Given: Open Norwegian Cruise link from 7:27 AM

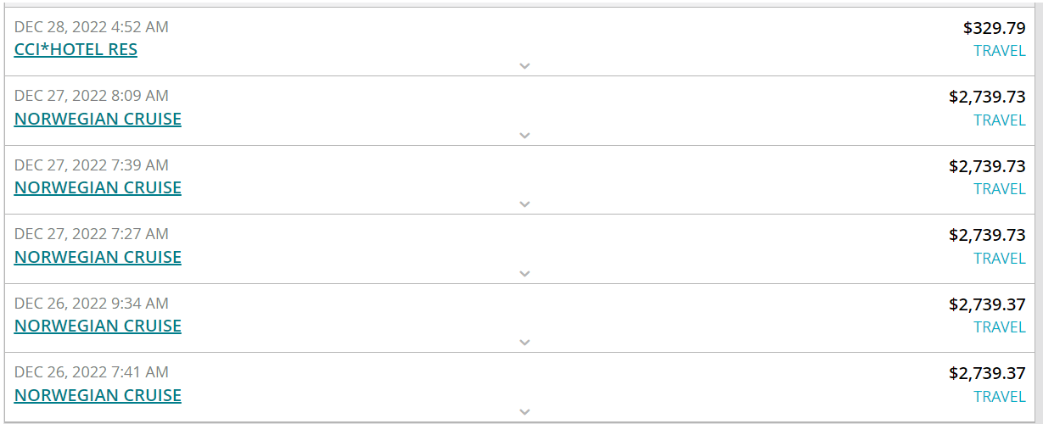Looking at the screenshot, I should coord(98,257).
